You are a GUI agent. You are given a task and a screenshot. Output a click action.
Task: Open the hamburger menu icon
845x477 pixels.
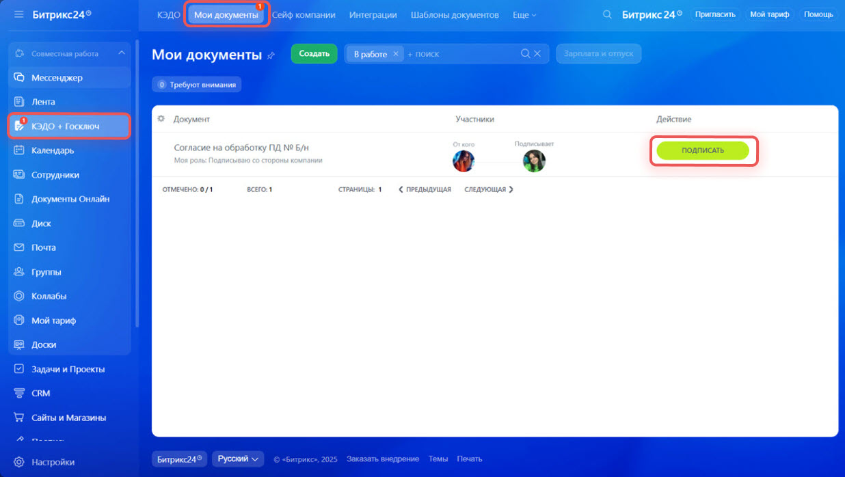(18, 14)
